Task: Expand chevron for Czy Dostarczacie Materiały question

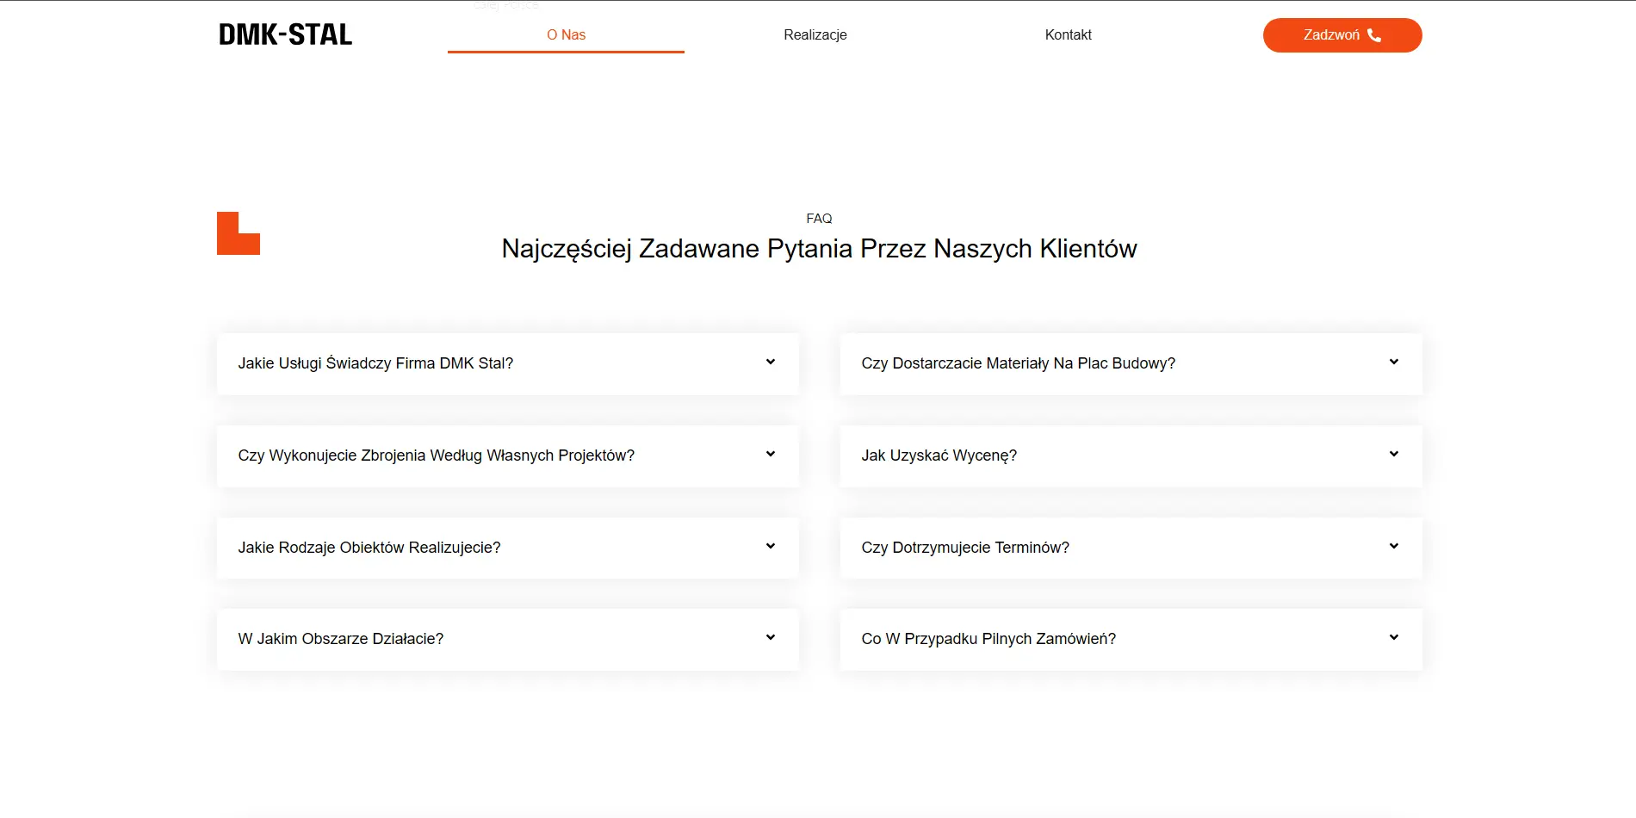Action: coord(1393,362)
